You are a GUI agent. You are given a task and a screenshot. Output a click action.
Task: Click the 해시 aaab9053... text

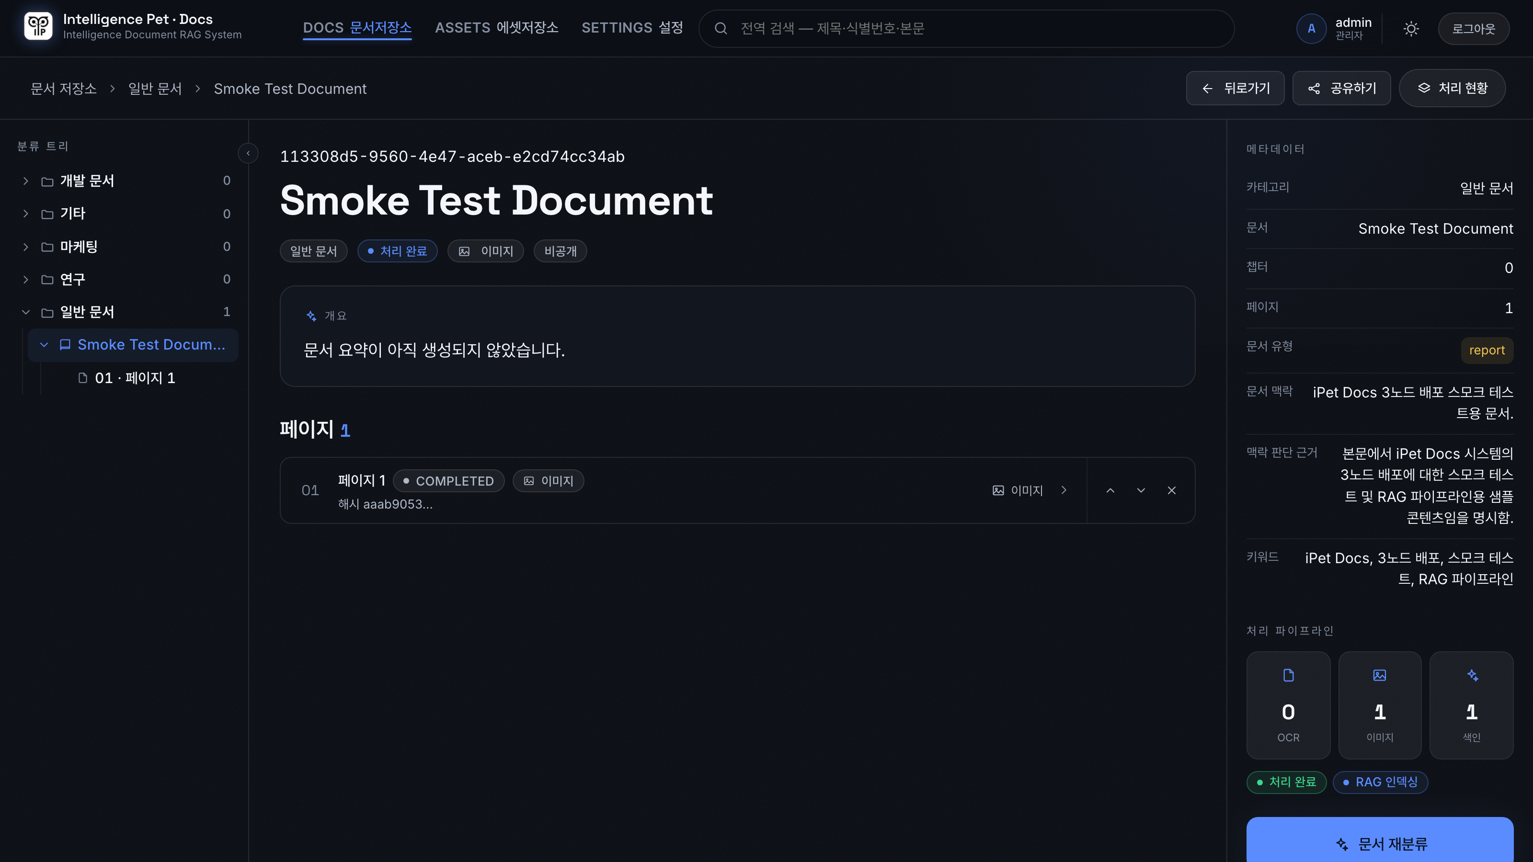pos(385,504)
